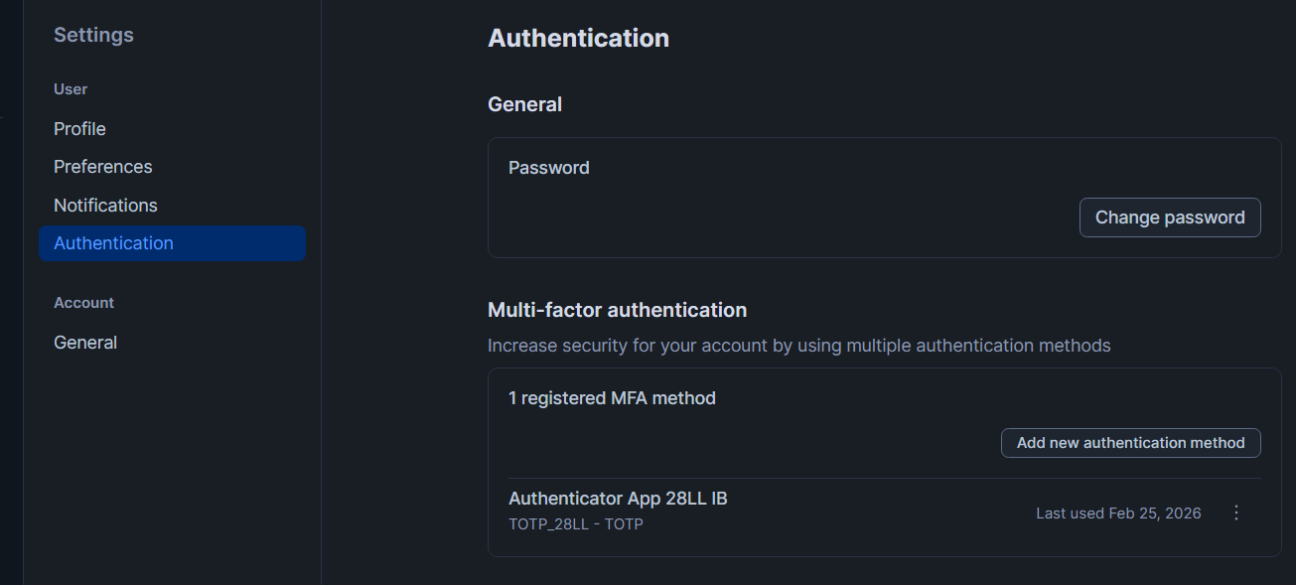The image size is (1296, 585).
Task: Add new authentication method
Action: [1130, 443]
